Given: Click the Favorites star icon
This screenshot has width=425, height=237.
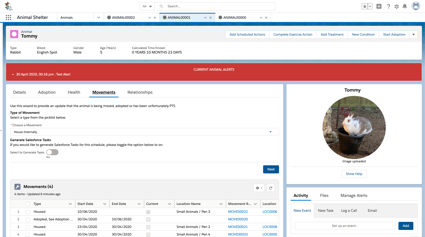Looking at the screenshot, I should pyautogui.click(x=365, y=6).
